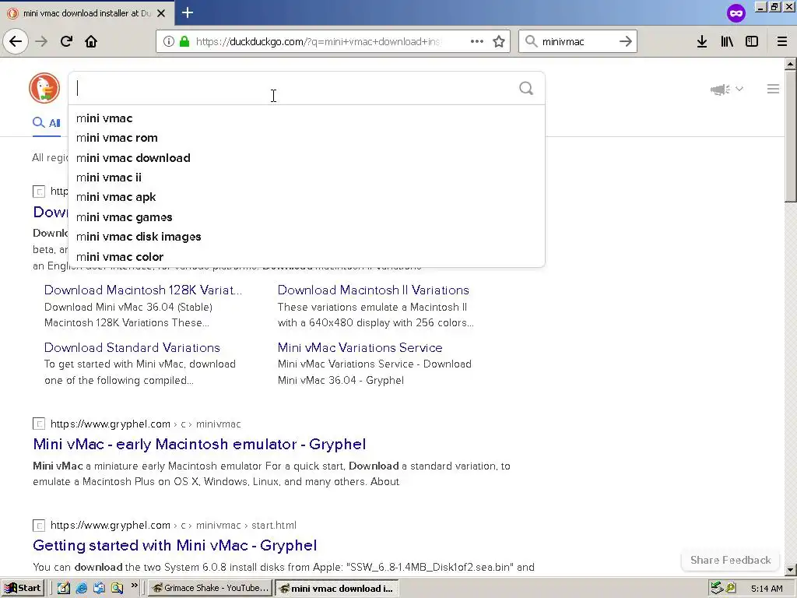797x598 pixels.
Task: Open the DuckDuckGo side menu
Action: coord(773,89)
